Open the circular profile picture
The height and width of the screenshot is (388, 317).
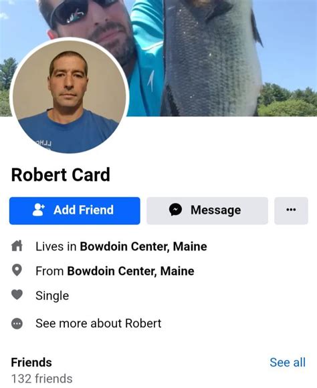[x=70, y=95]
